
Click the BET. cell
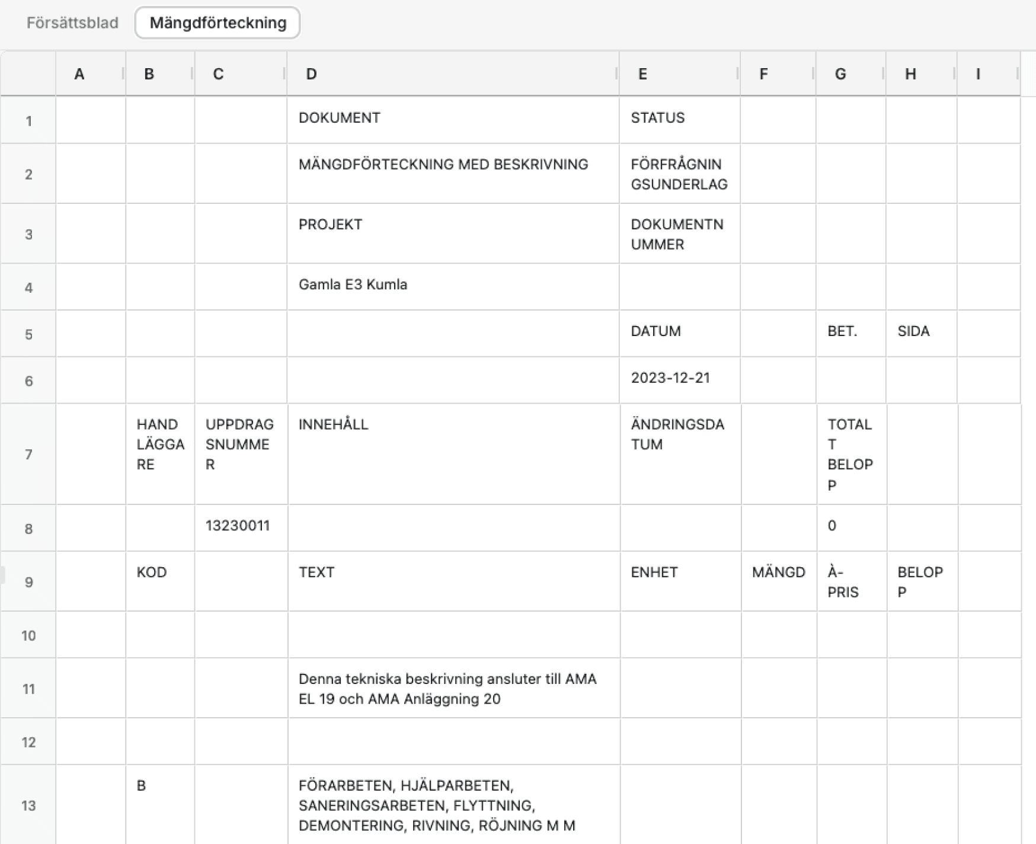(851, 334)
